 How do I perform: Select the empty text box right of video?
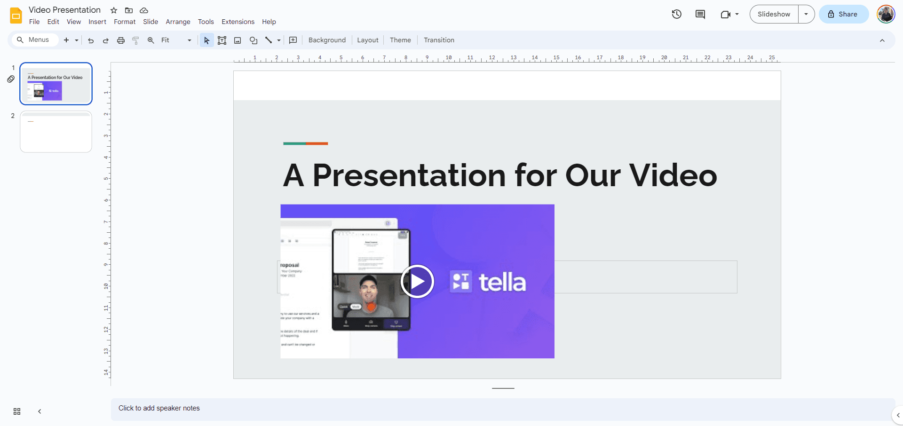click(646, 277)
